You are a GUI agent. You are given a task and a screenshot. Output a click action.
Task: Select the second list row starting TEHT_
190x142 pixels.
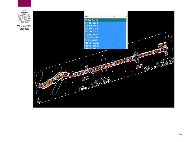coord(105,23)
